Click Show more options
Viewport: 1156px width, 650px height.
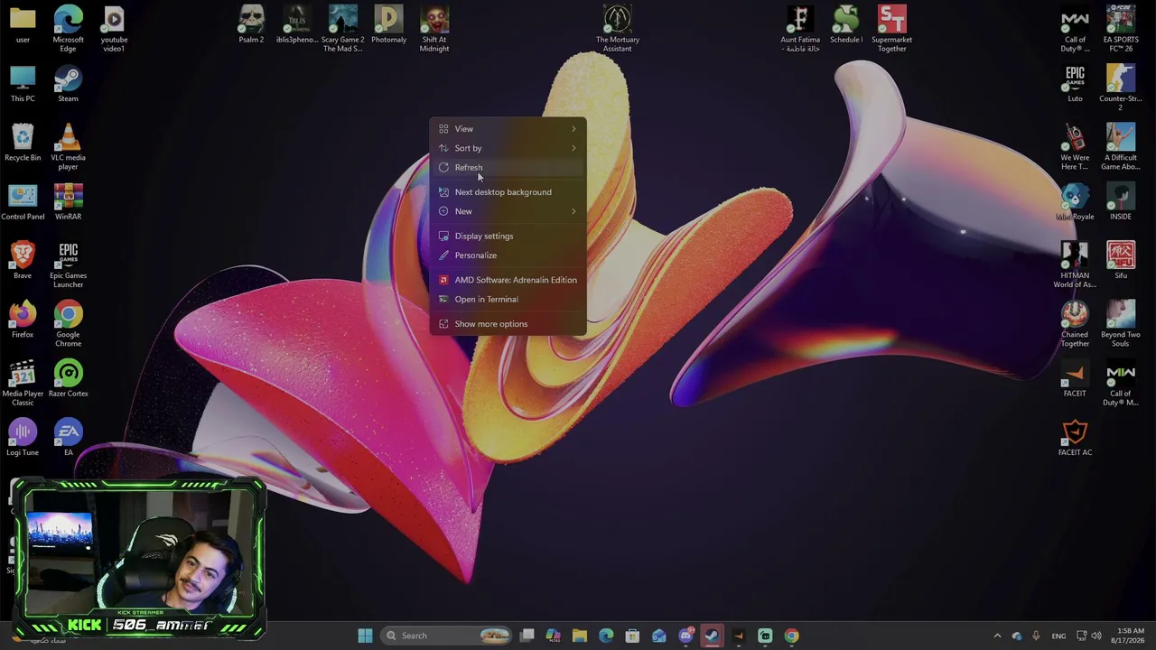coord(508,324)
